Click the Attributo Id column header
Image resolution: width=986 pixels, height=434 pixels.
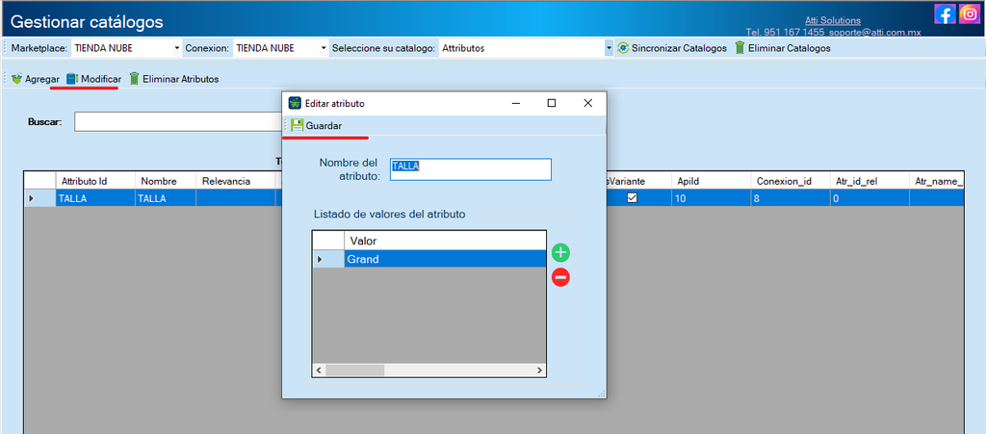tap(95, 181)
